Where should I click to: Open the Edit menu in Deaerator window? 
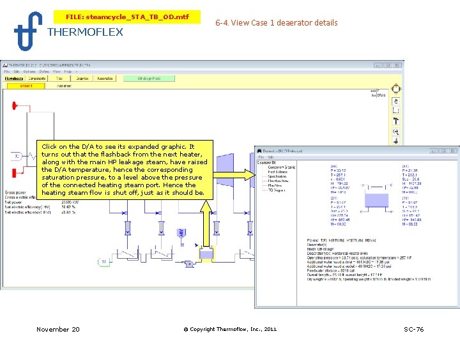tap(270, 157)
